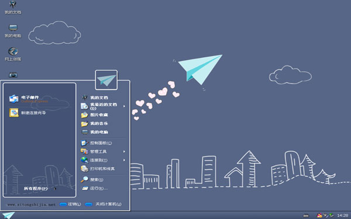Click the green network tray icon
This screenshot has height=219, width=351.
click(x=331, y=215)
